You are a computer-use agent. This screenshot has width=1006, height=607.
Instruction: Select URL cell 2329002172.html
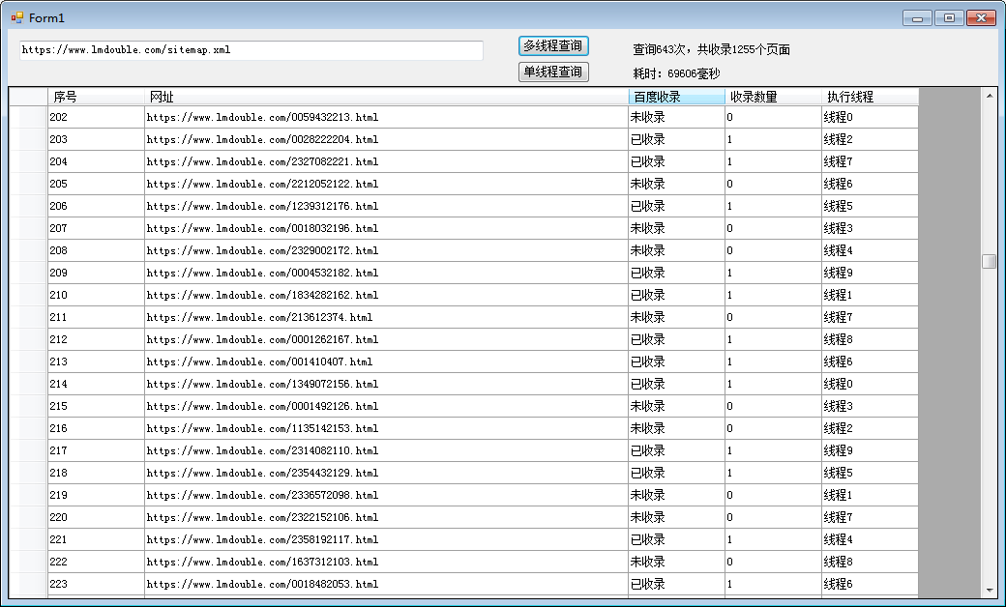click(386, 250)
